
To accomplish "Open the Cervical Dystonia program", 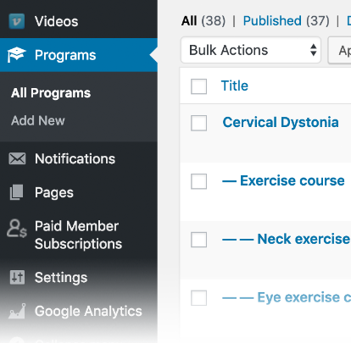I will pos(281,122).
